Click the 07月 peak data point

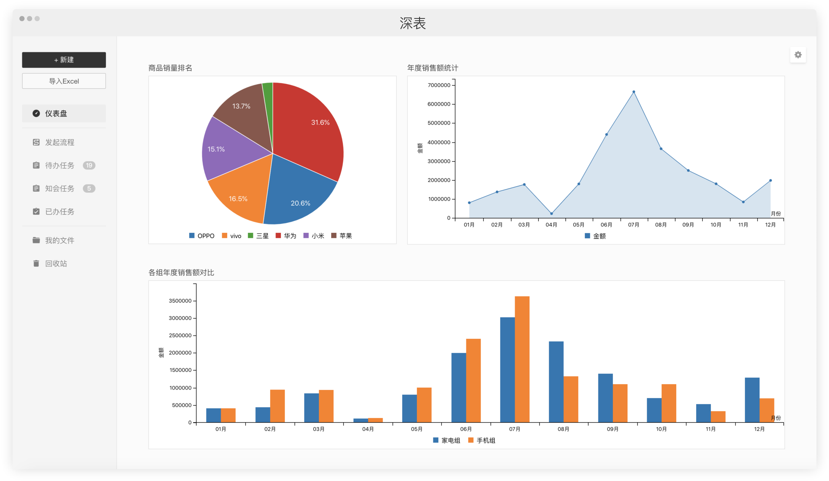point(634,92)
